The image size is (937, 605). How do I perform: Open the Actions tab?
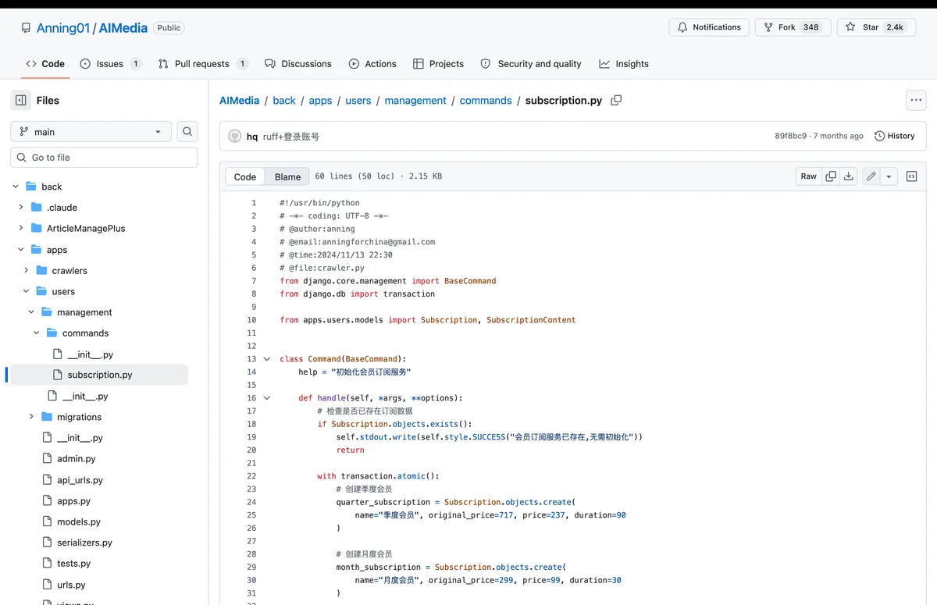tap(372, 64)
